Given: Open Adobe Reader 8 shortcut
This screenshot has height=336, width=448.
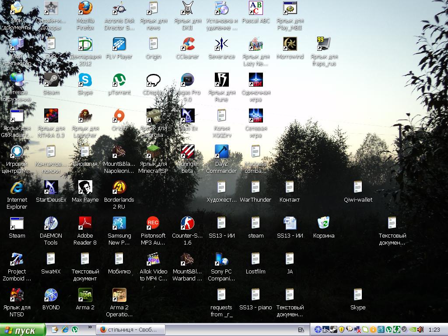Looking at the screenshot, I should 85,231.
